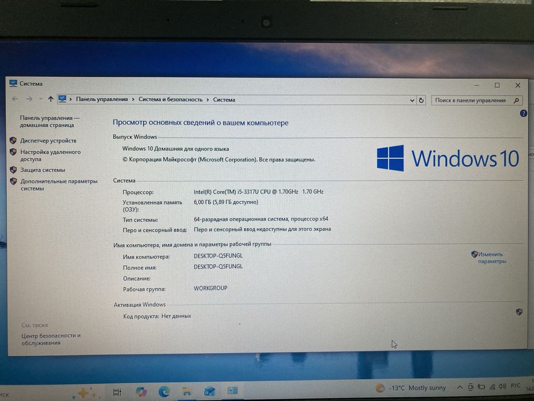Viewport: 534px width, 401px height.
Task: Click shield icon beside Дополнительные параметры системы
Action: click(13, 181)
